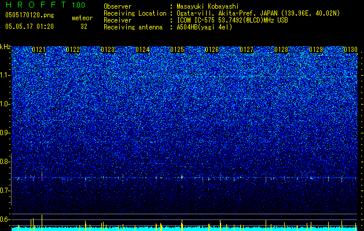Click the 0130 time marker
Viewport: 364px width, 231px height.
pyautogui.click(x=351, y=50)
